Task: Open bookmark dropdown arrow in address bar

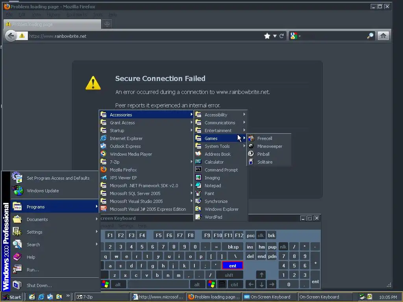Action: [275, 36]
